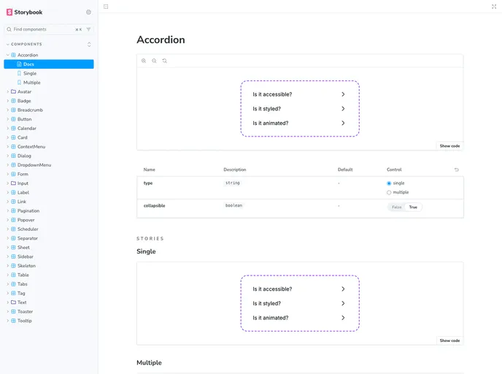Expand the Button component in sidebar
502x374 pixels.
(24, 119)
